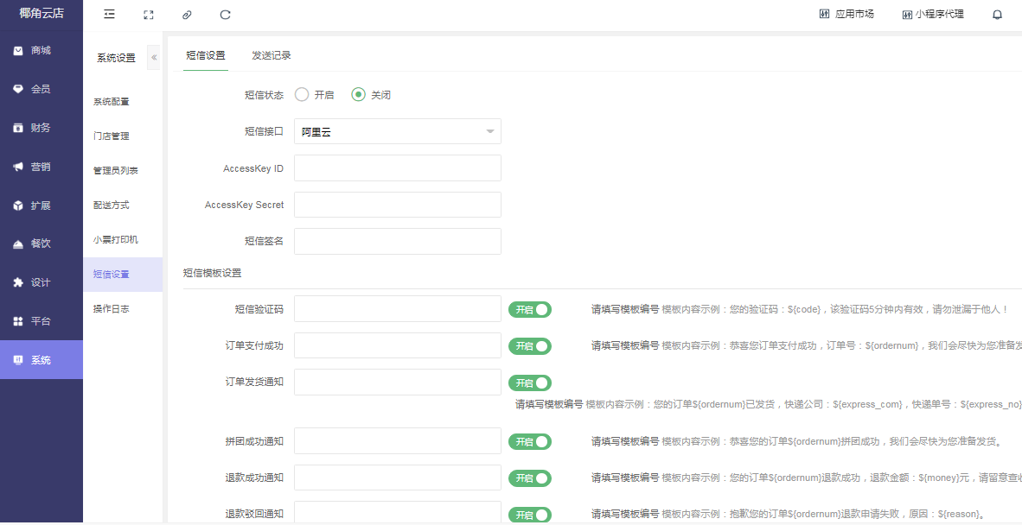Select the 关闭 radio for 短信状态
The width and height of the screenshot is (1022, 525).
pyautogui.click(x=359, y=95)
